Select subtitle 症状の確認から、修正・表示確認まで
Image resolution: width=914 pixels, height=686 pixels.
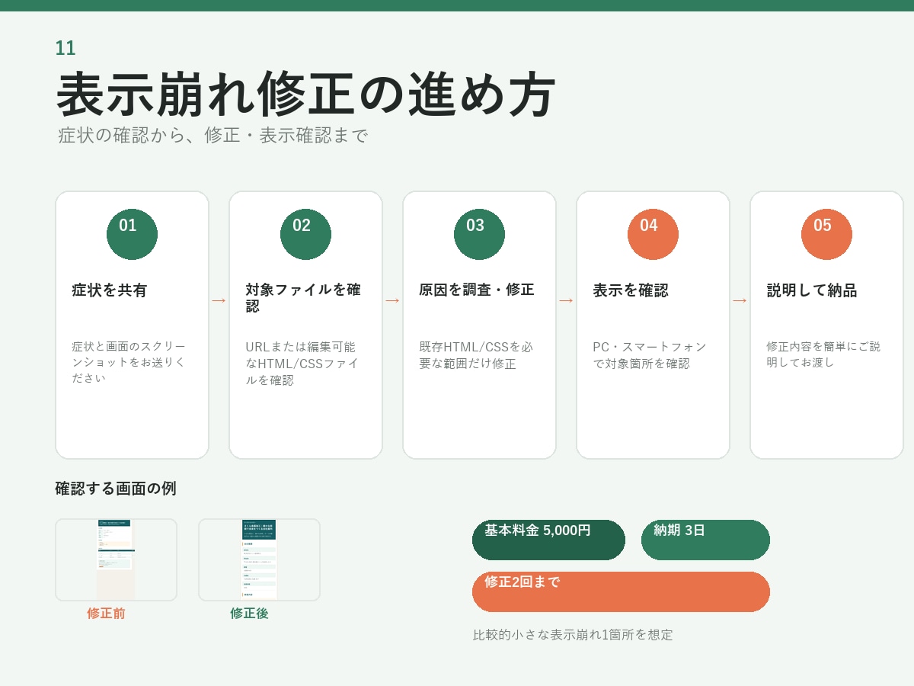(213, 136)
